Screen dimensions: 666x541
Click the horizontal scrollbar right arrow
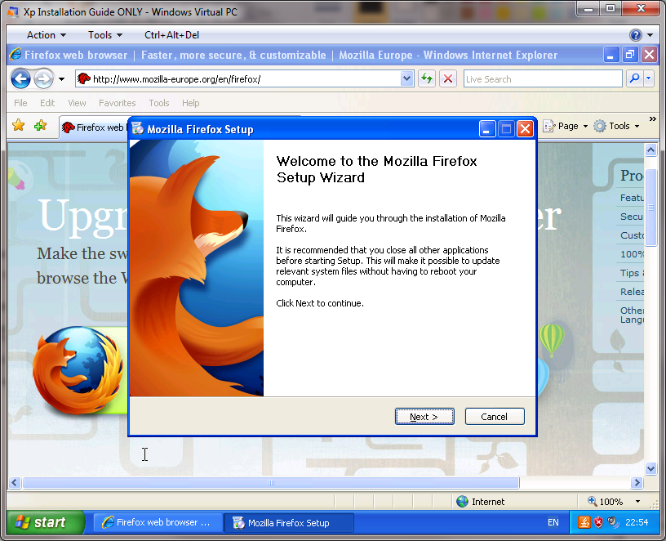pyautogui.click(x=637, y=482)
